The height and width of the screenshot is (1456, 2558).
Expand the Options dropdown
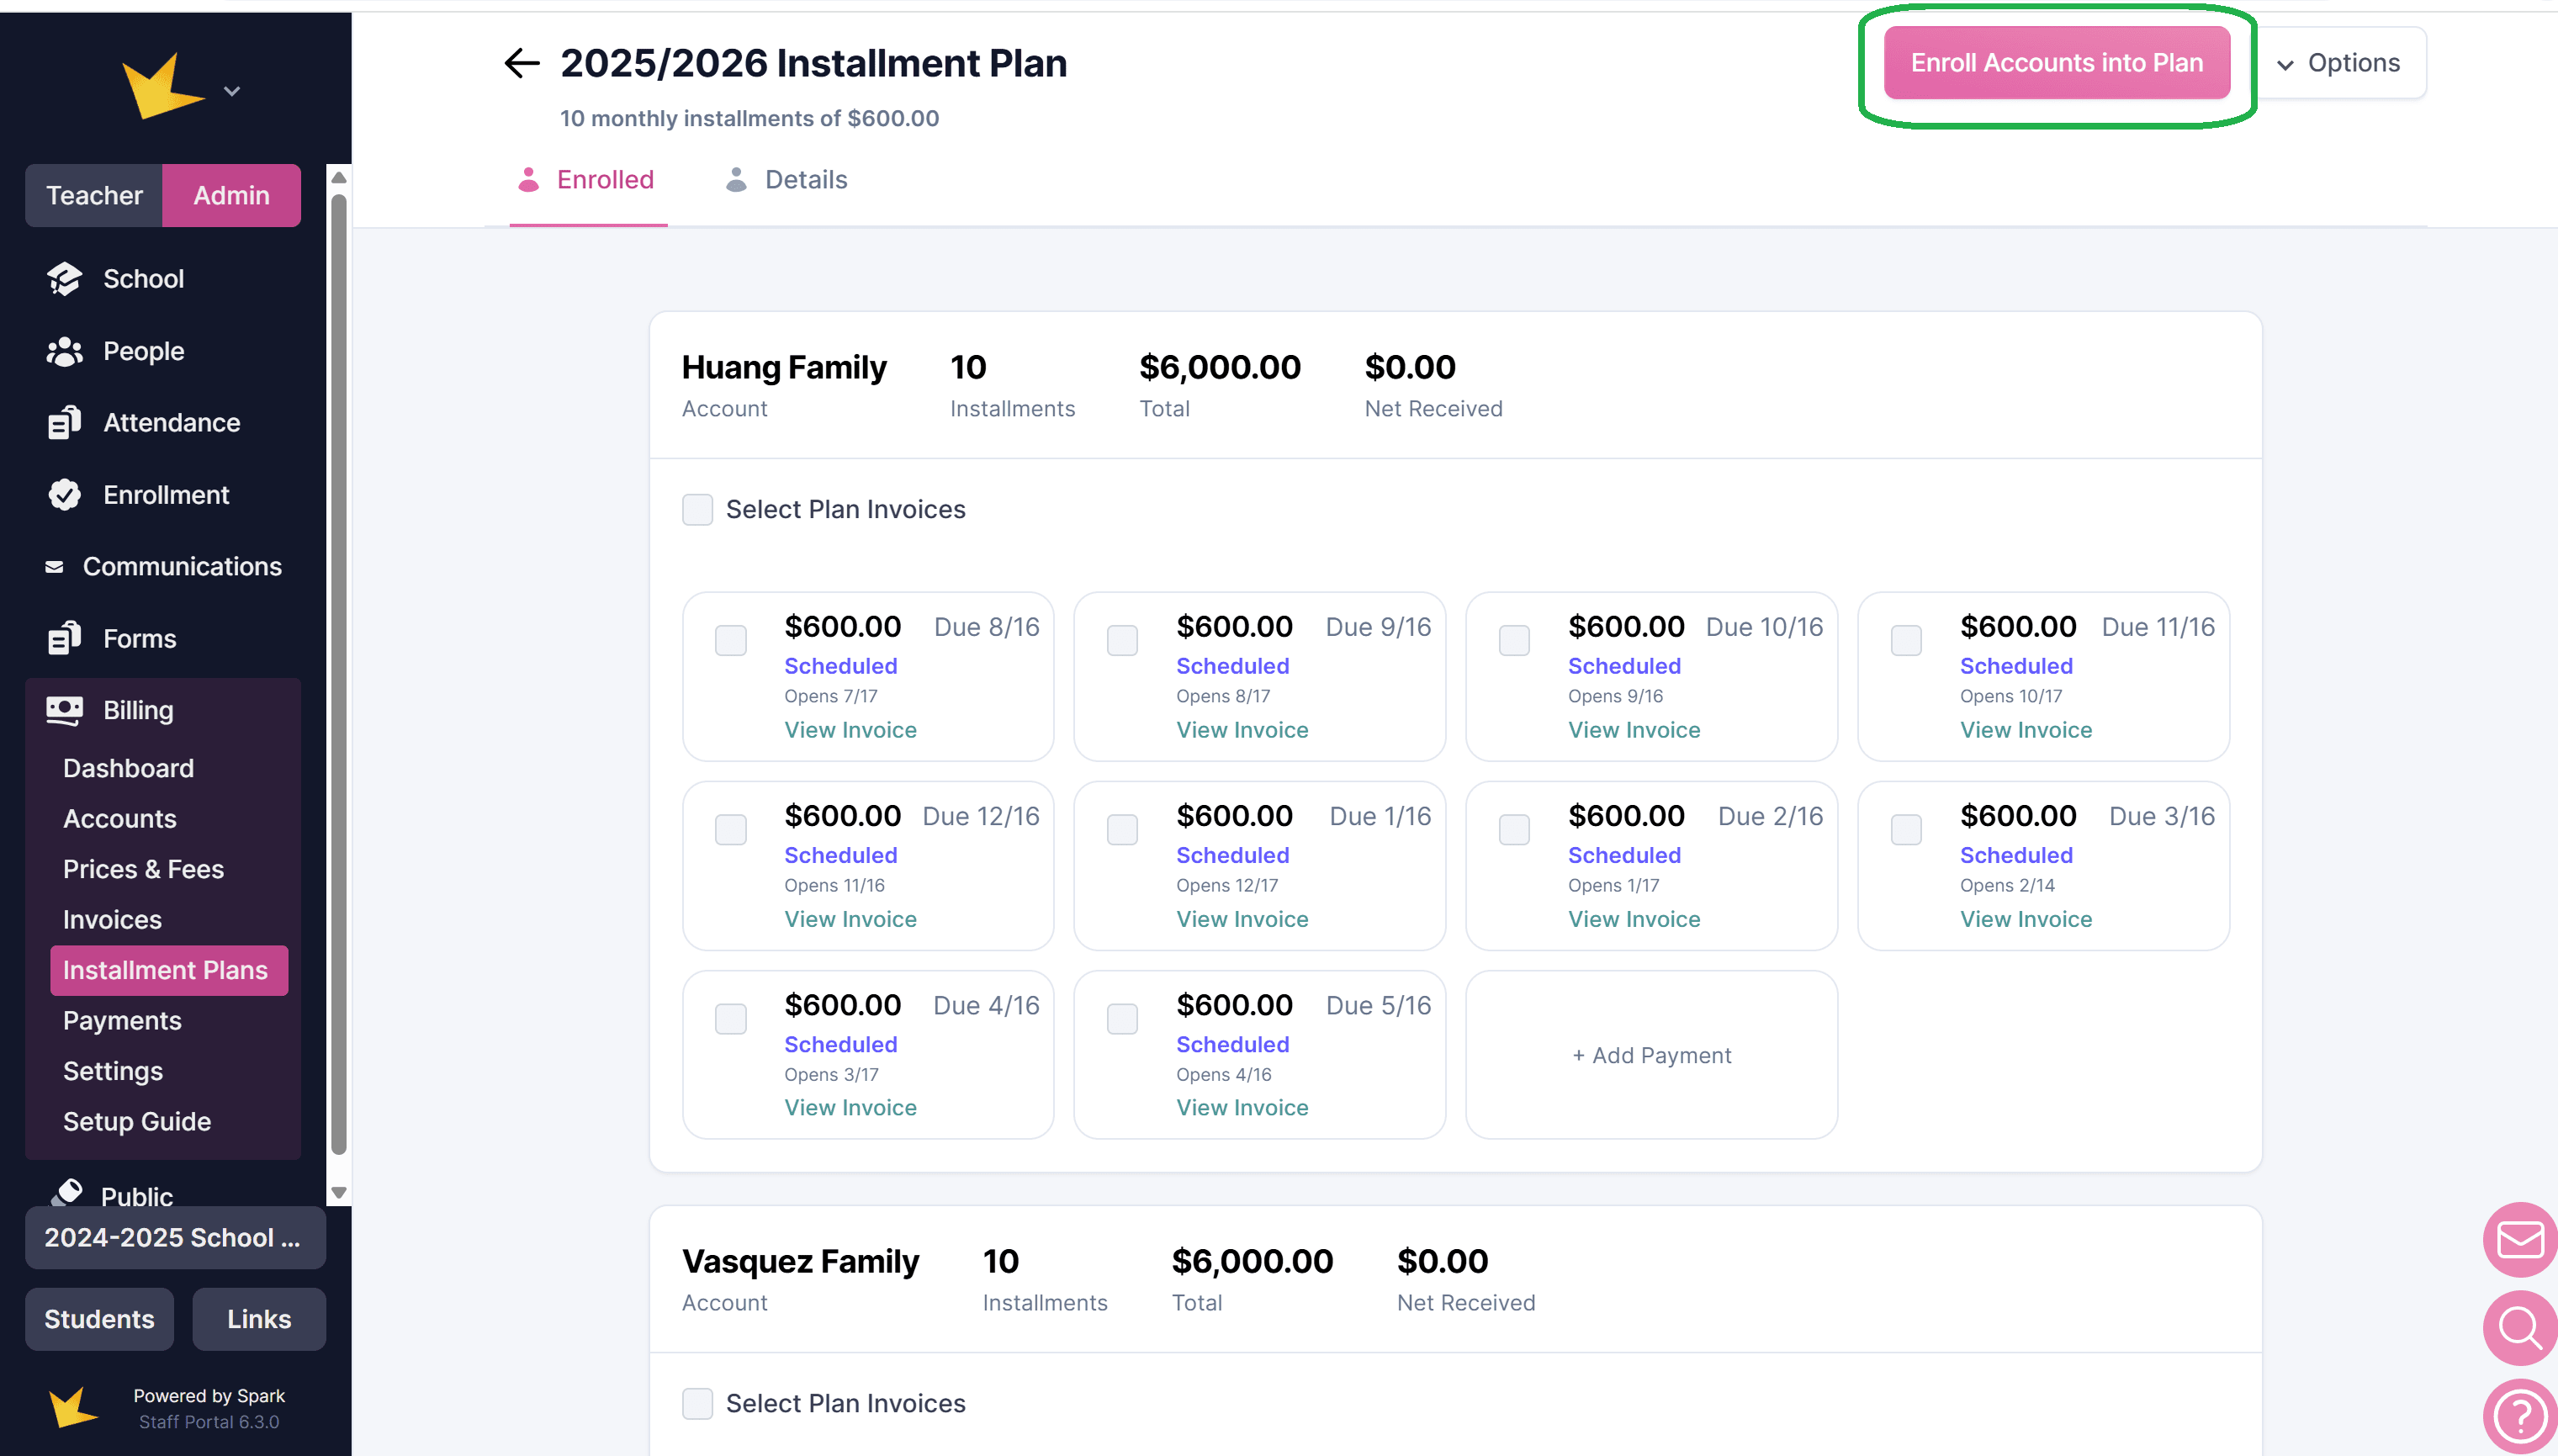tap(2339, 63)
